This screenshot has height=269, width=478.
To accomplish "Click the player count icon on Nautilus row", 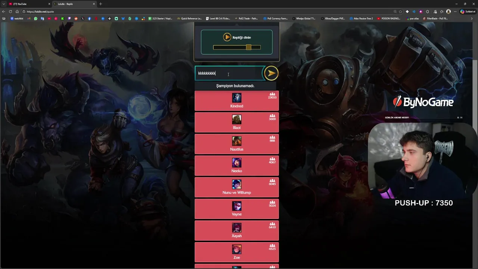I will click(x=272, y=137).
